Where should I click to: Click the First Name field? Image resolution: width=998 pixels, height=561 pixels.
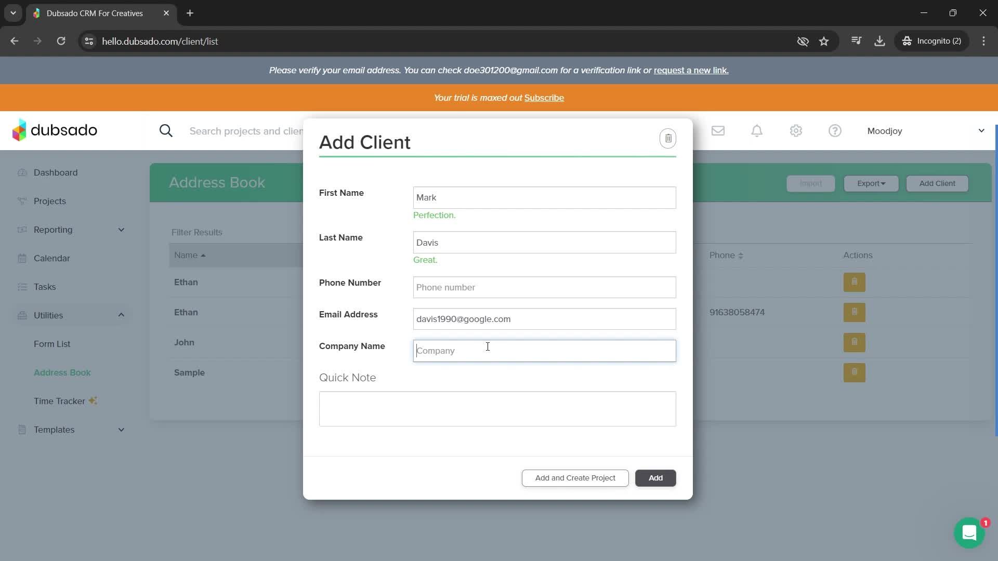[x=544, y=197]
